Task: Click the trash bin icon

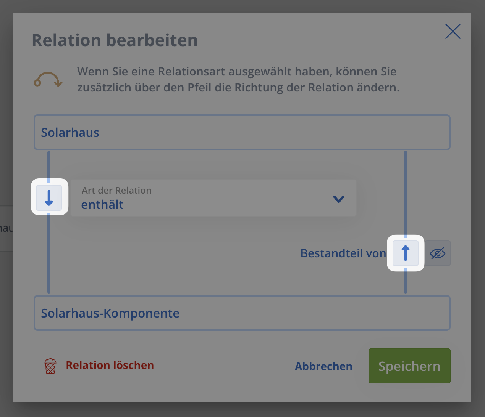Action: pos(50,366)
